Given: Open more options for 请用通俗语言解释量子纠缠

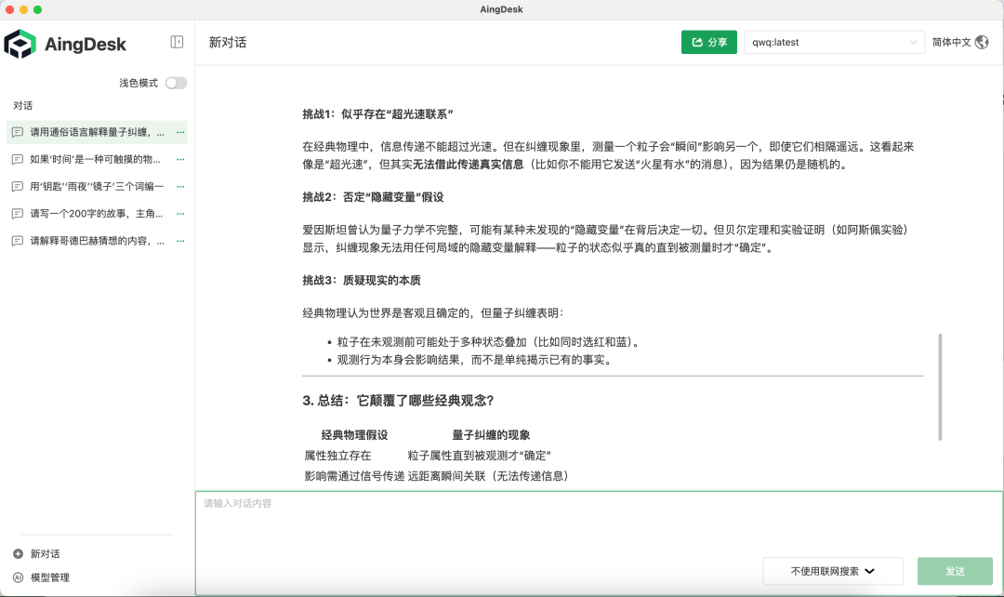Looking at the screenshot, I should [180, 132].
